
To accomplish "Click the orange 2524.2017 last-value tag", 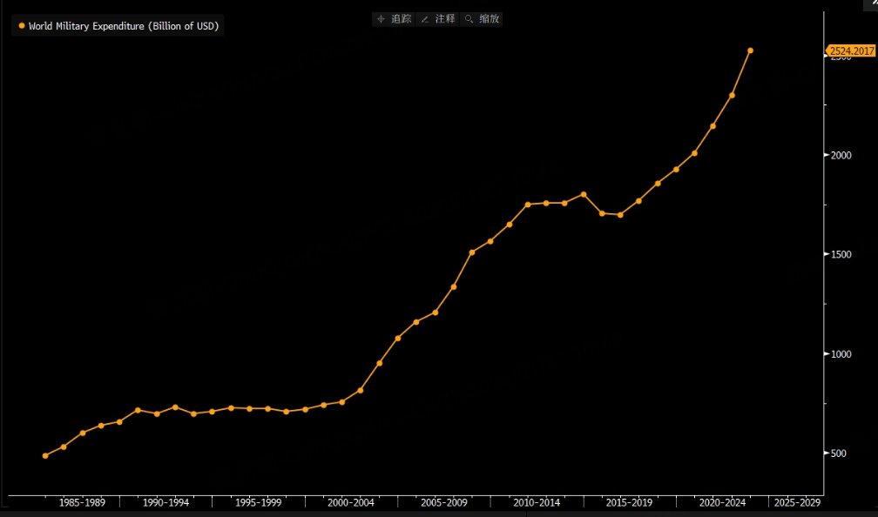I will (852, 50).
